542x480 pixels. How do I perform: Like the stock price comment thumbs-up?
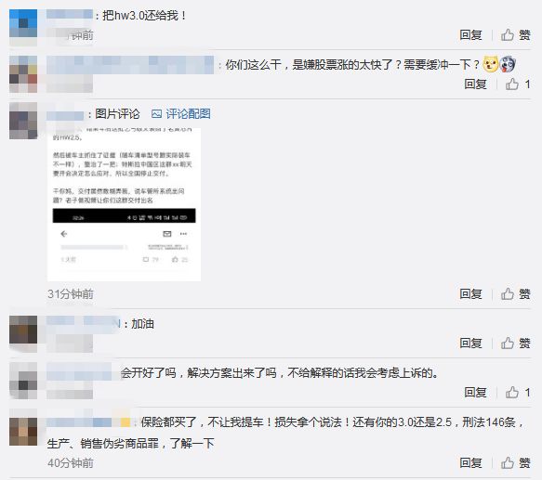pyautogui.click(x=518, y=84)
